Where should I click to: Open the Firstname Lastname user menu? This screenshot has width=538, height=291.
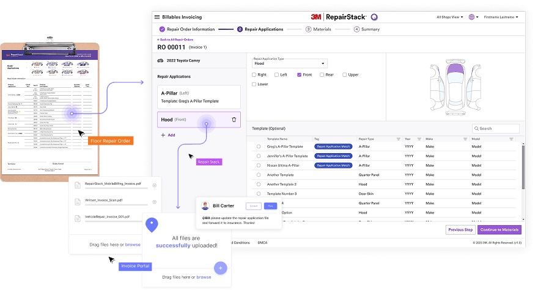click(501, 17)
